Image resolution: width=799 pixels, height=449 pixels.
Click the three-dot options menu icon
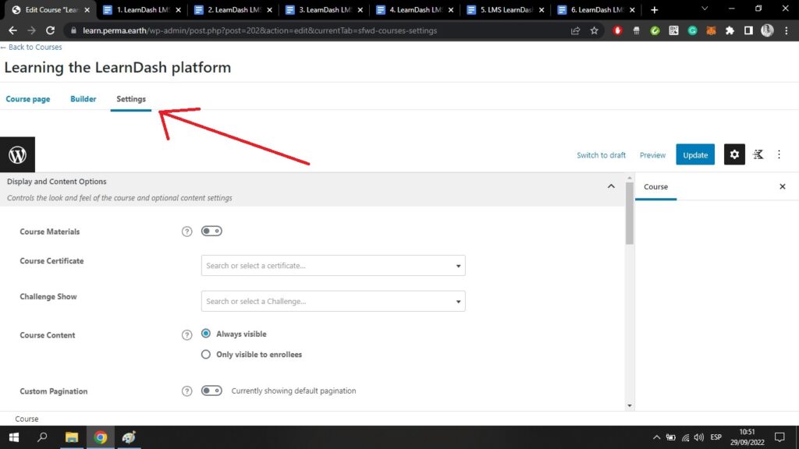[x=779, y=154]
